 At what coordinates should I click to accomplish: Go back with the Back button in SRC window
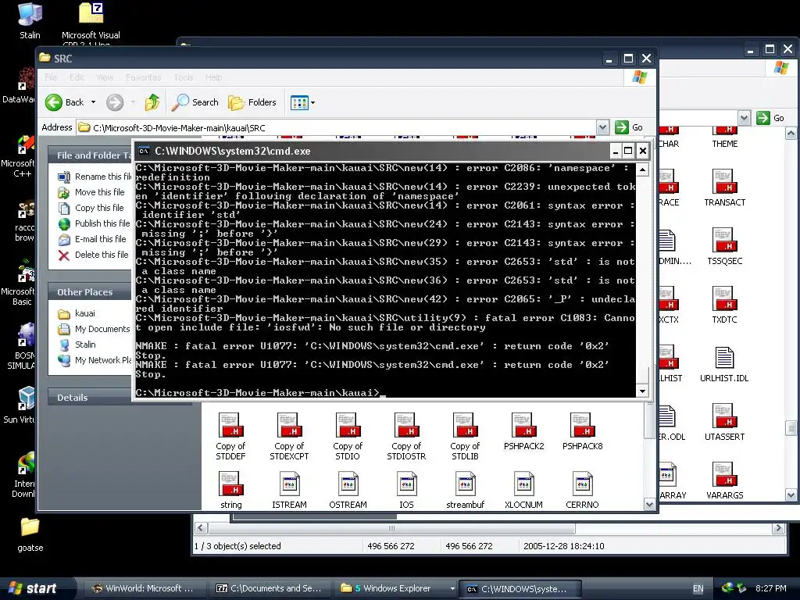click(64, 102)
